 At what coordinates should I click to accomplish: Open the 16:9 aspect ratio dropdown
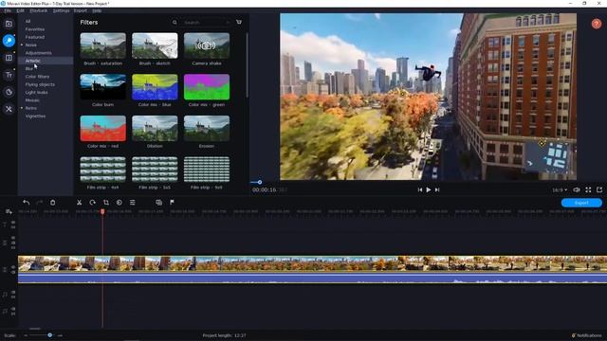(x=560, y=189)
